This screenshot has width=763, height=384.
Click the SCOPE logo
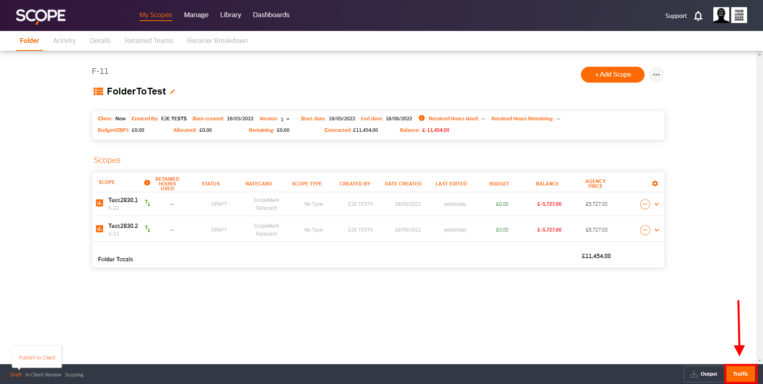coord(41,16)
